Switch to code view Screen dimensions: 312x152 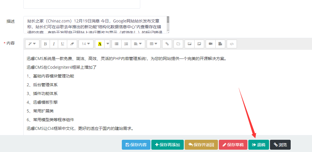232,44
